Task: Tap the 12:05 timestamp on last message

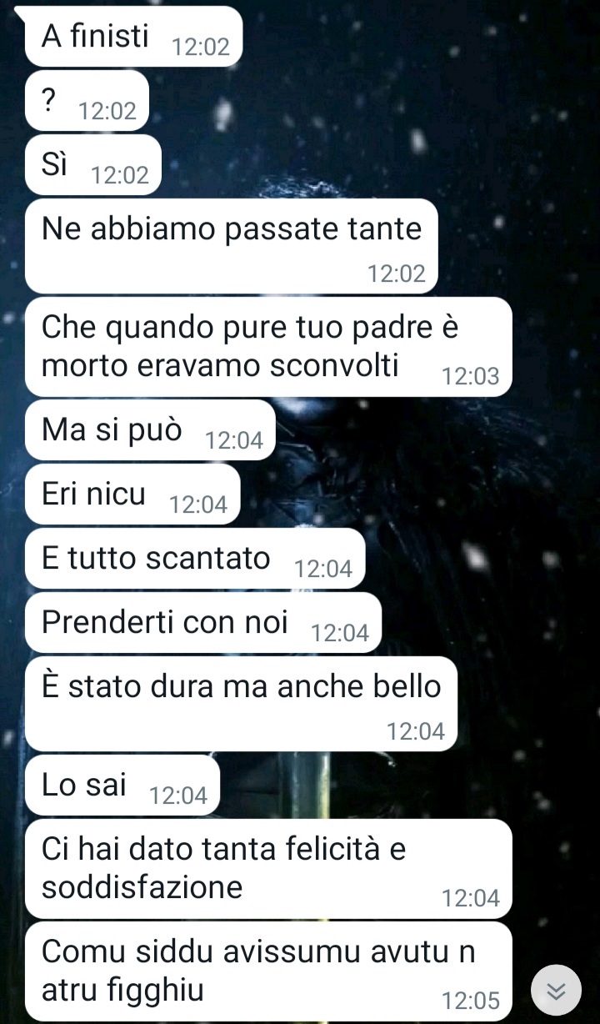Action: 471,1001
